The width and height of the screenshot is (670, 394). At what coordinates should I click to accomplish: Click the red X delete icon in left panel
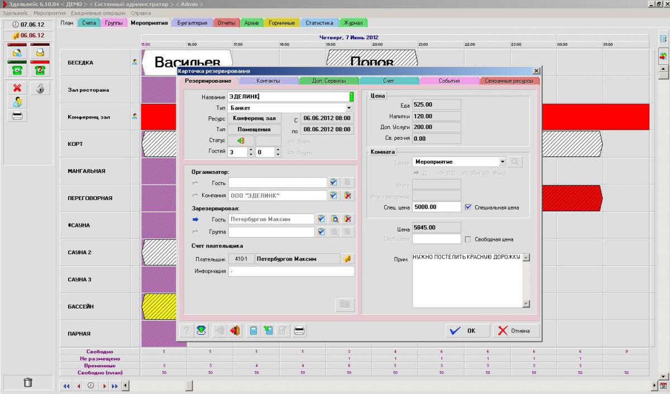pyautogui.click(x=17, y=88)
